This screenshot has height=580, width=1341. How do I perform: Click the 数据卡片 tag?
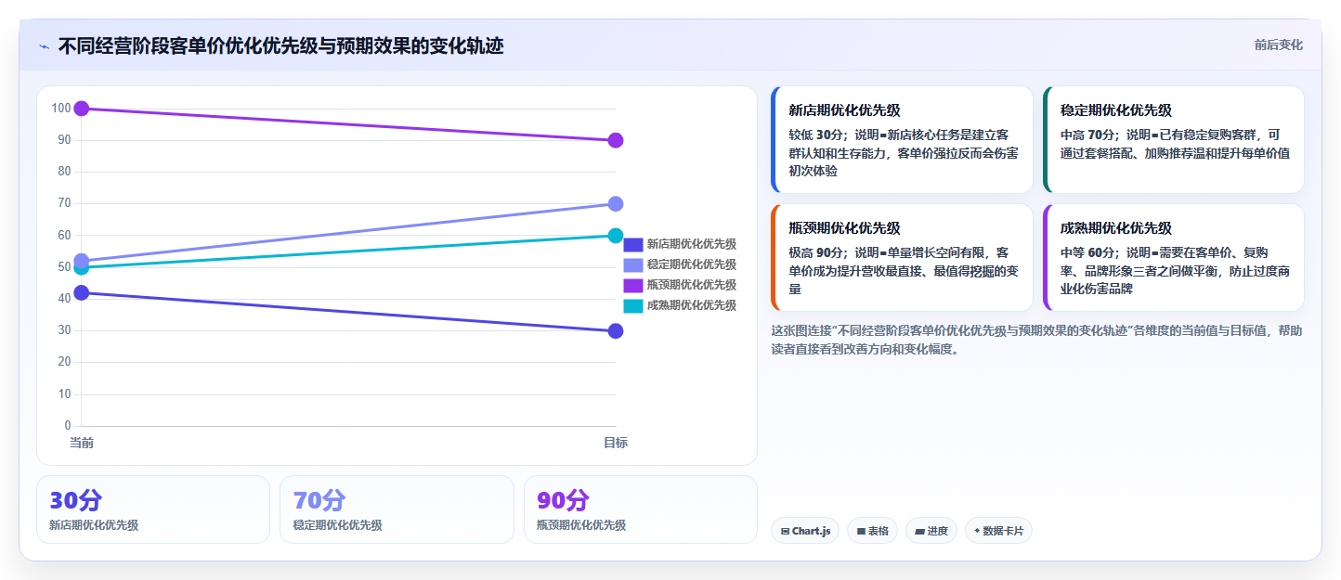[x=998, y=531]
